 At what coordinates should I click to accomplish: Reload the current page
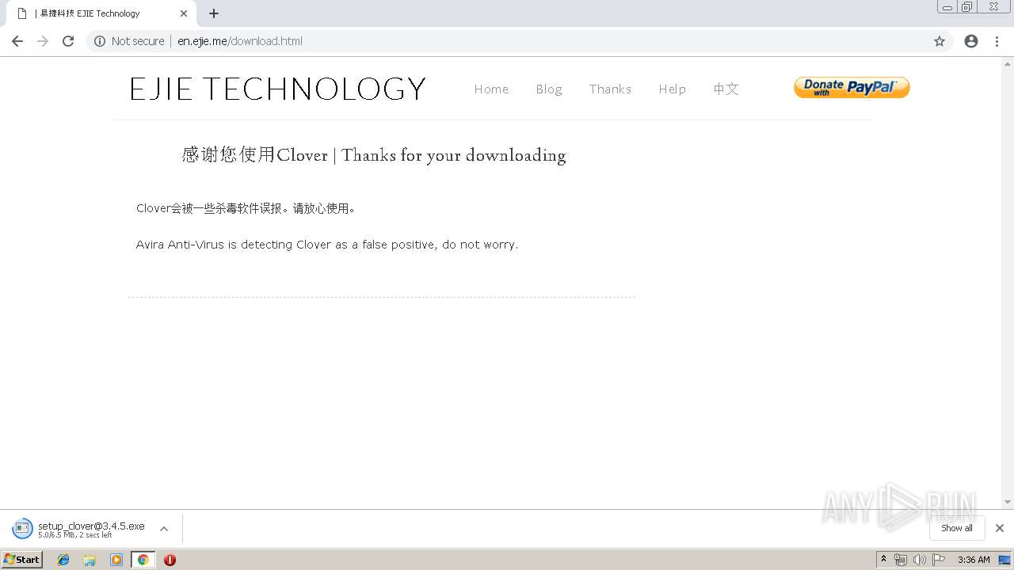pos(68,41)
